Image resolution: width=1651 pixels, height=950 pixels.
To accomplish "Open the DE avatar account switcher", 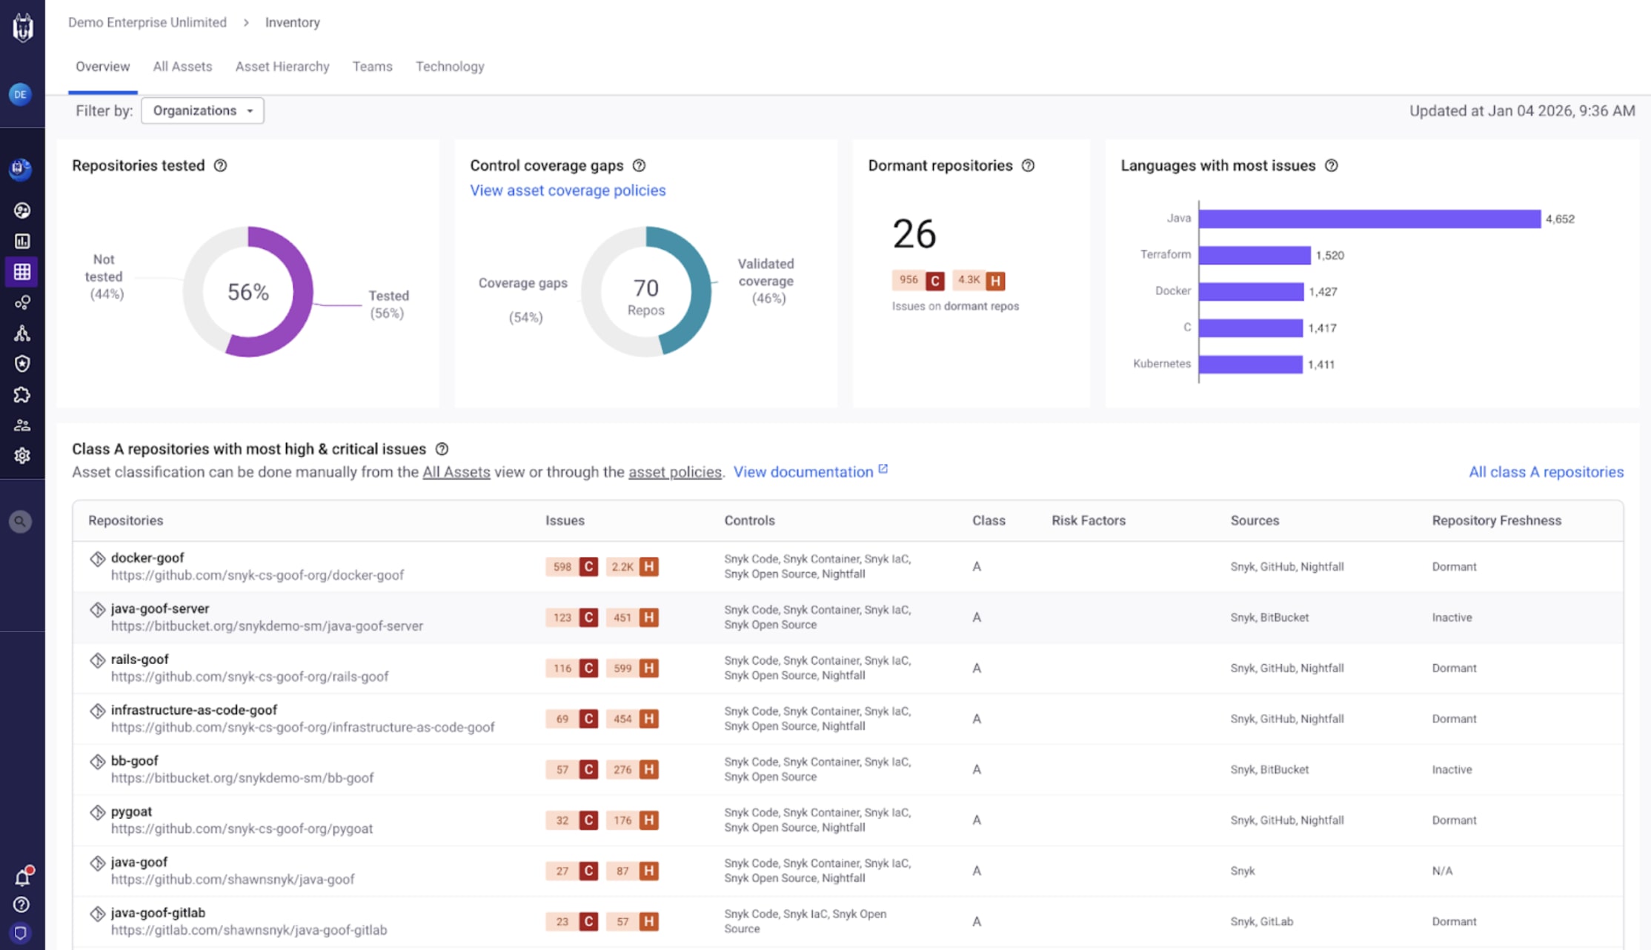I will click(20, 94).
